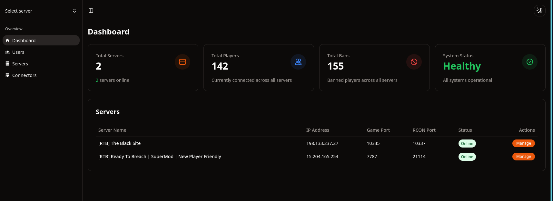
Task: Click Online status badge for Black Site
Action: (467, 144)
